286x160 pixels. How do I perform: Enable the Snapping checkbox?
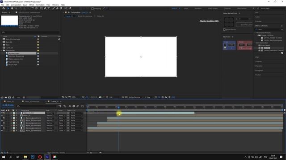coord(93,8)
